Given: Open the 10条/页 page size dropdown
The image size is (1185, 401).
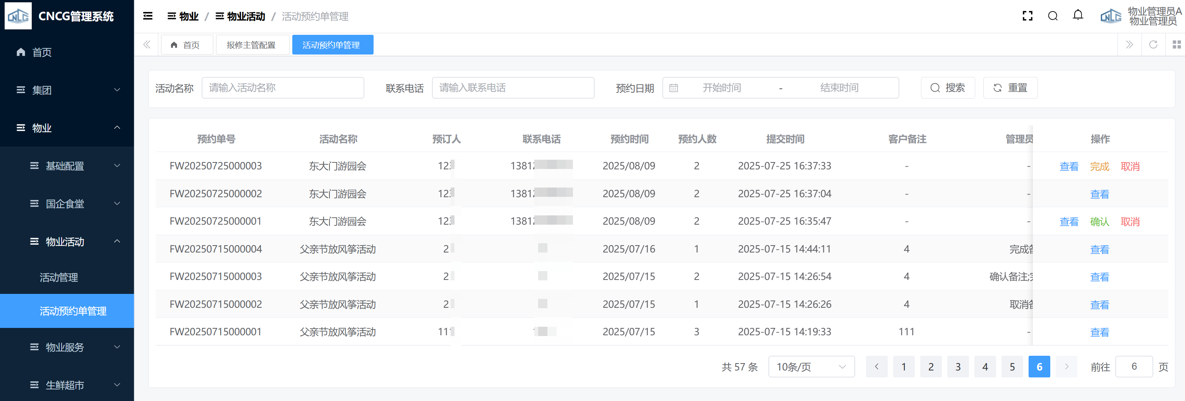Looking at the screenshot, I should tap(811, 367).
